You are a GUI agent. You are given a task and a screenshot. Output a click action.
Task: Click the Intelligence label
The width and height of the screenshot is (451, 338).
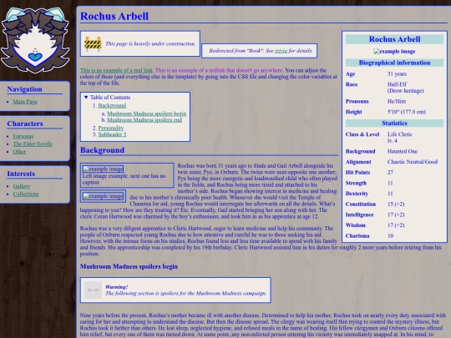click(x=359, y=215)
